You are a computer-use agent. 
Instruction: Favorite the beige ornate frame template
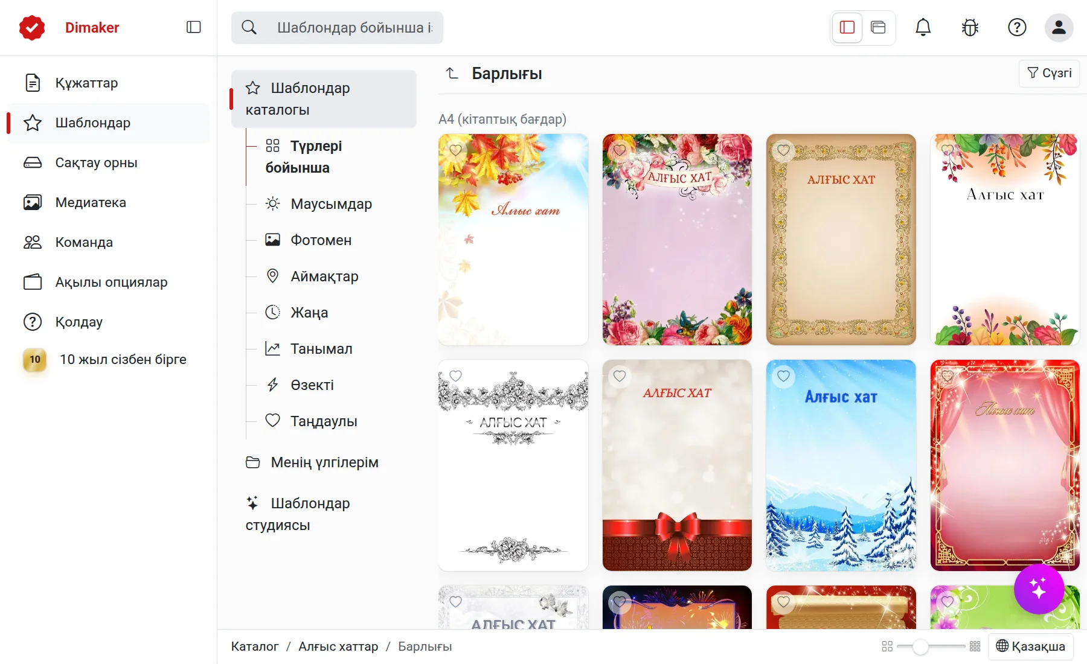[783, 150]
